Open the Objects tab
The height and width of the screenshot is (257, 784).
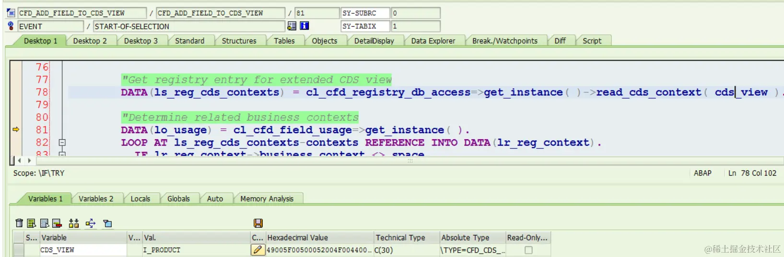coord(324,41)
